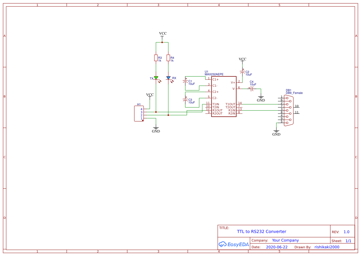
Task: Click the GND symbol below H1
Action: (156, 128)
